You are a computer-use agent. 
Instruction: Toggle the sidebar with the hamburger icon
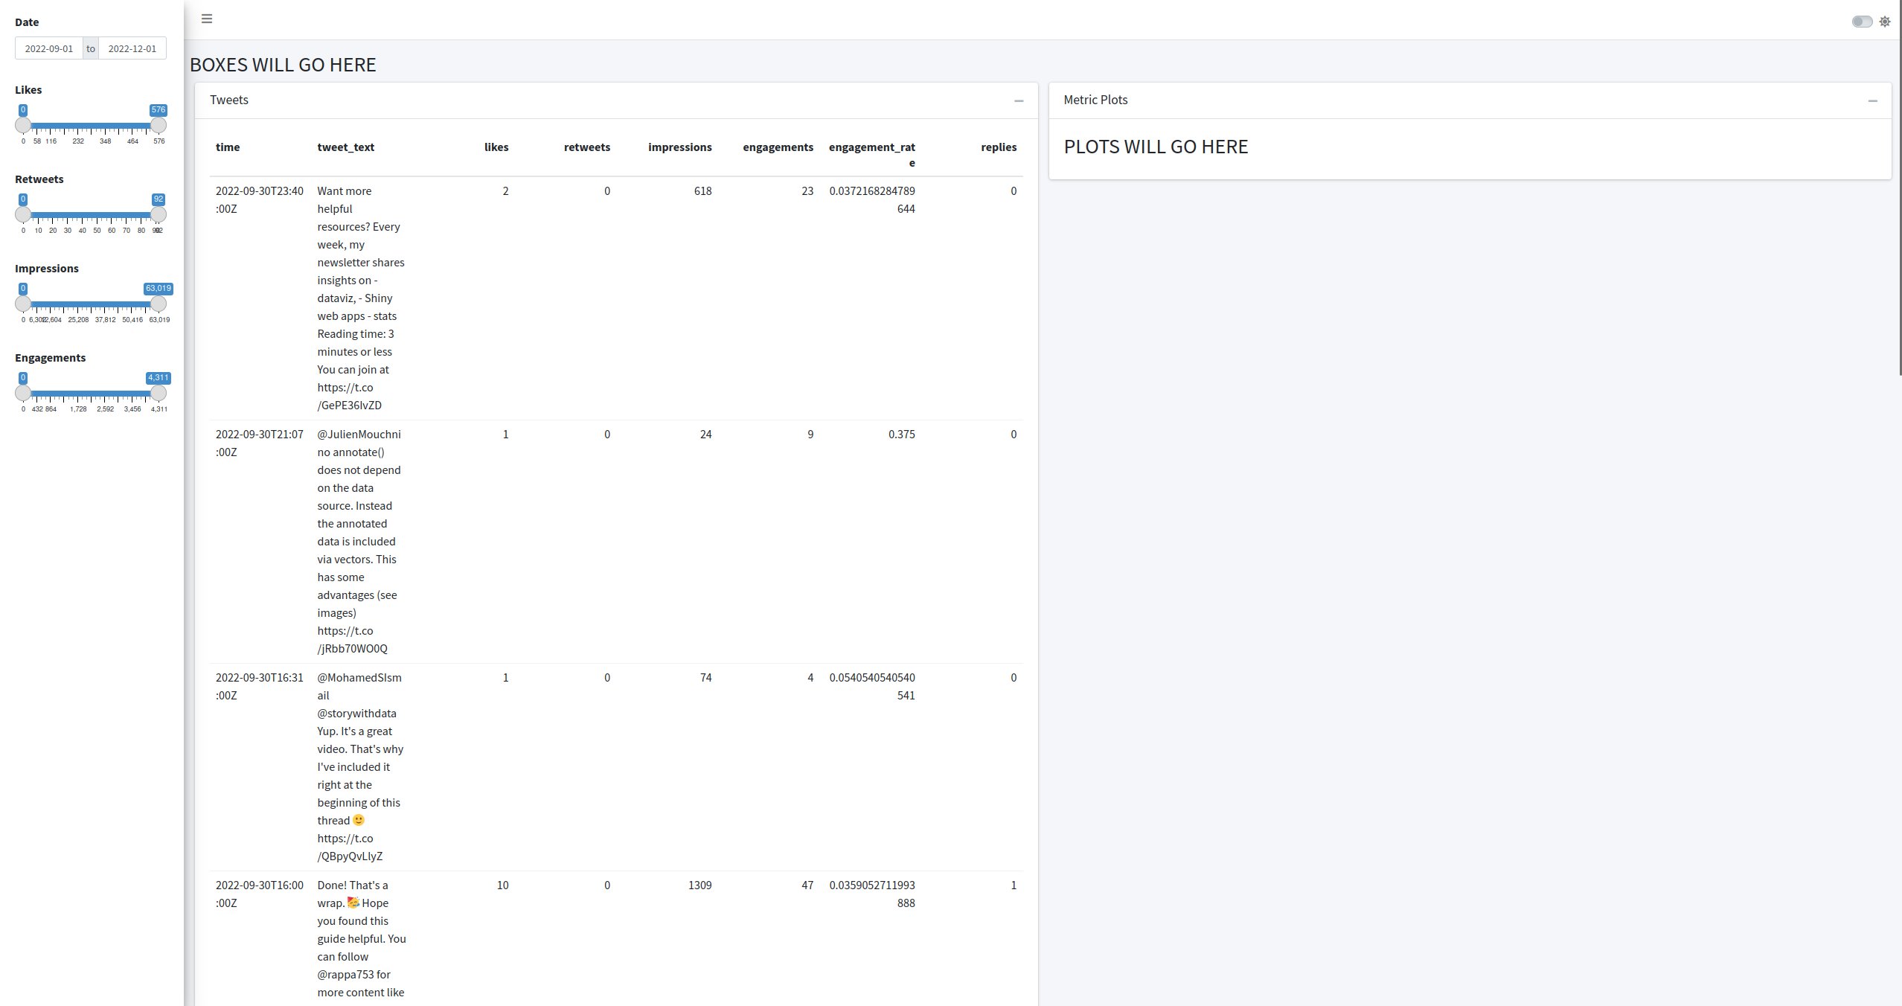pos(206,19)
